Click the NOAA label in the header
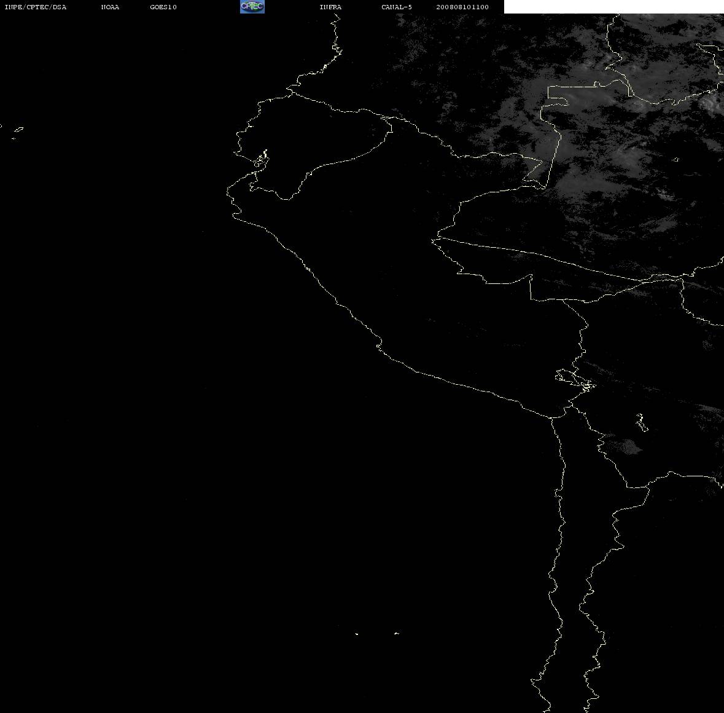 pos(110,7)
